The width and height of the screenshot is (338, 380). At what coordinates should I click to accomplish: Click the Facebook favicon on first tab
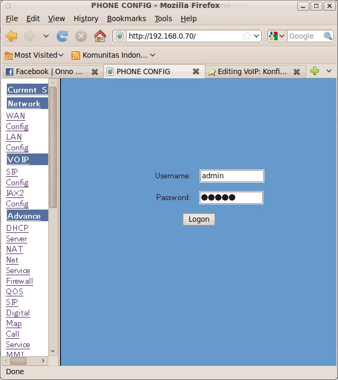(x=10, y=72)
